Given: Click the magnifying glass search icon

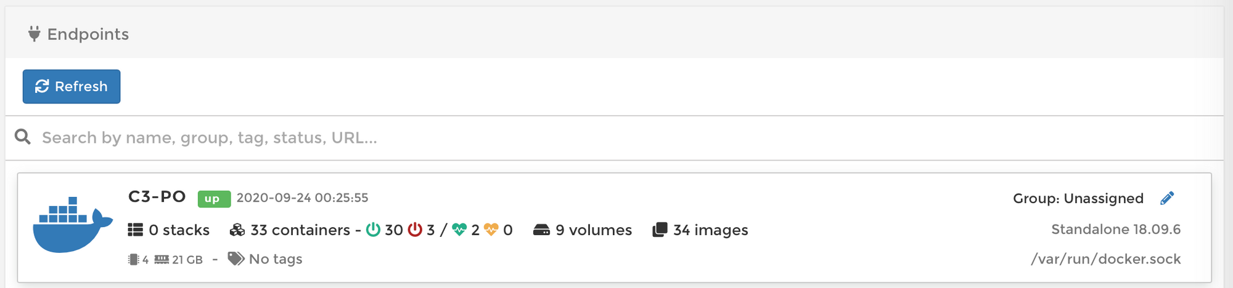Looking at the screenshot, I should pyautogui.click(x=23, y=137).
